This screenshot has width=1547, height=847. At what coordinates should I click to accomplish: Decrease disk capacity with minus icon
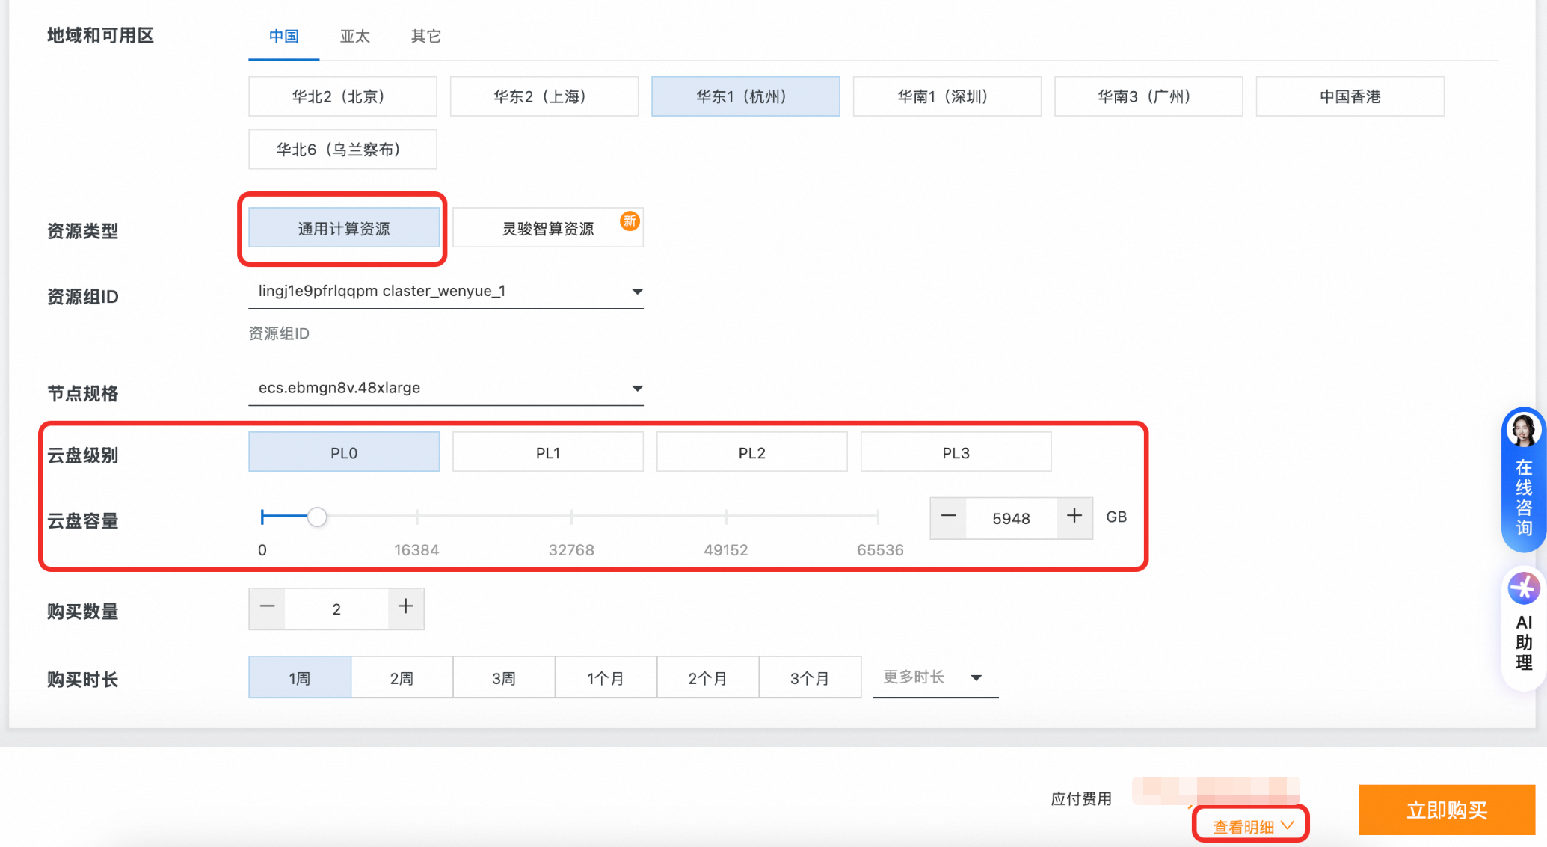[948, 517]
